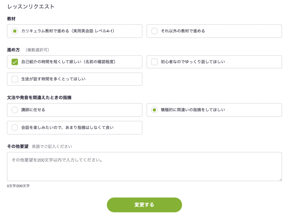Viewport: 290px width, 215px height.
Task: Click the 積極的に間違いの指摘をしてほしい radio button
Action: (154, 110)
